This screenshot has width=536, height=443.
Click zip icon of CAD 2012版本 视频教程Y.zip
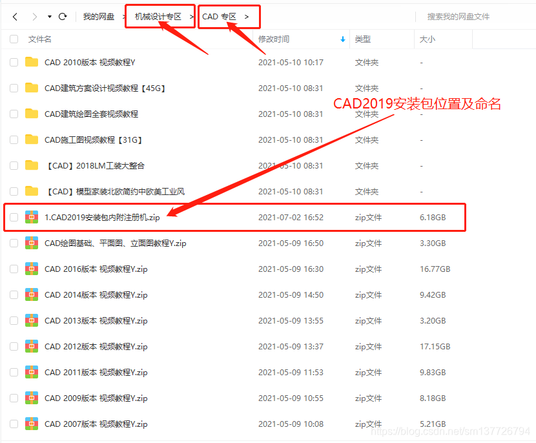point(32,346)
